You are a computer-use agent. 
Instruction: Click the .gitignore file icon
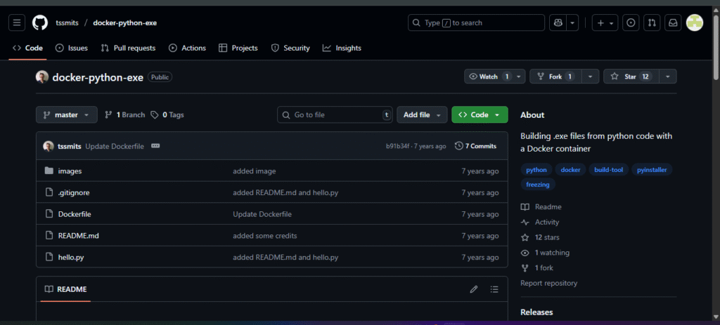point(49,192)
